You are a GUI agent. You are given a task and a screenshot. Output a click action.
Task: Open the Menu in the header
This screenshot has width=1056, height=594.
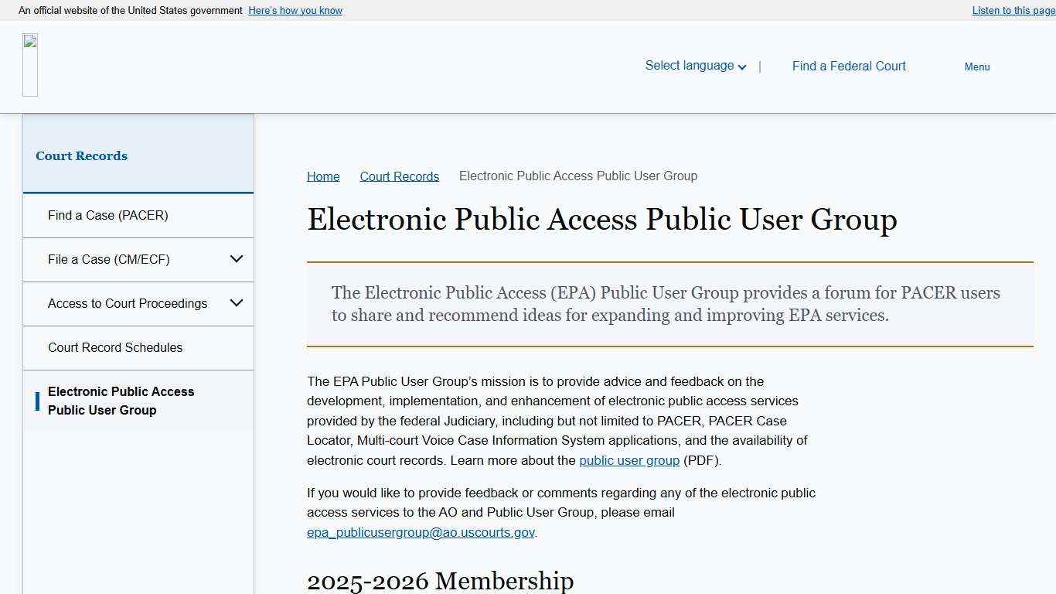(x=976, y=67)
